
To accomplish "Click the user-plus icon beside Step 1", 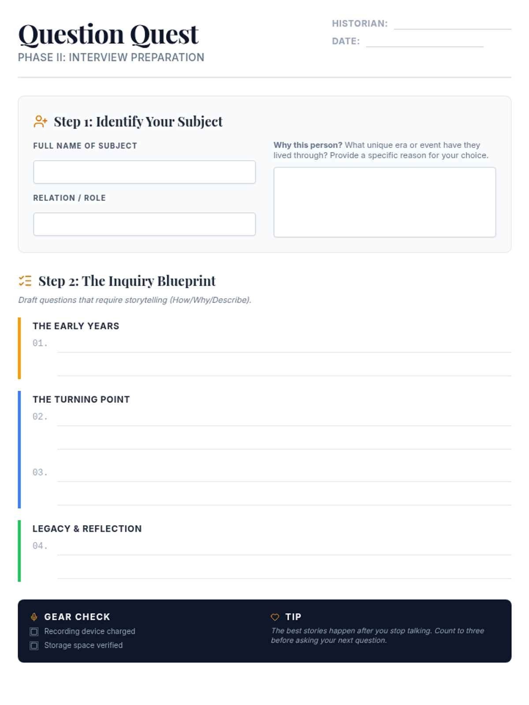I will click(x=40, y=122).
